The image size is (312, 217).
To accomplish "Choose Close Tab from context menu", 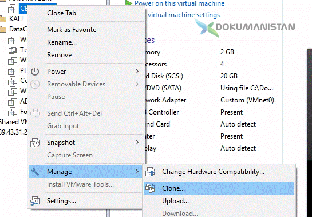I will (61, 13).
